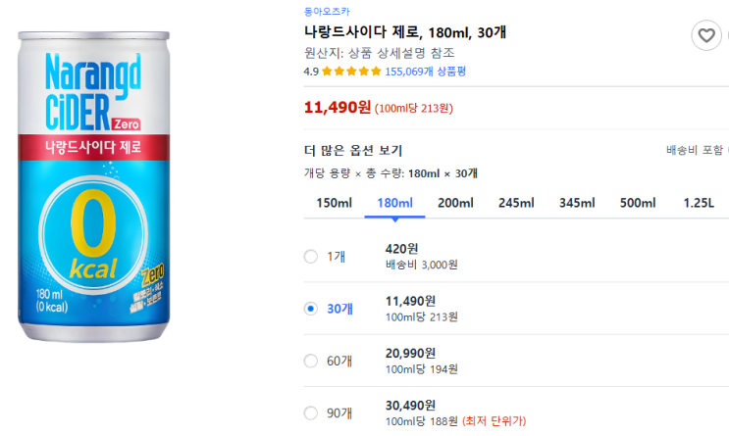729x436 pixels.
Task: Select the 1개 quantity radio button
Action: click(311, 257)
